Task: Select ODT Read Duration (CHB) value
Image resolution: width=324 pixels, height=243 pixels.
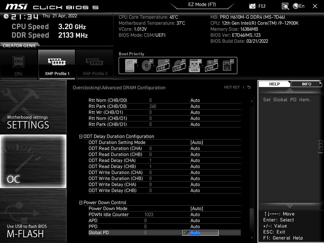Action: coord(195,154)
